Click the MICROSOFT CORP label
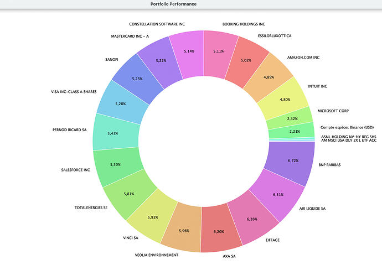The height and width of the screenshot is (275, 382). point(333,111)
